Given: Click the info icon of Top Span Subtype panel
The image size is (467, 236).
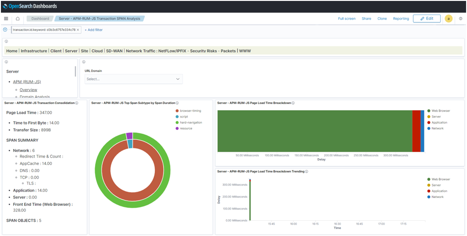Looking at the screenshot, I should tap(177, 103).
